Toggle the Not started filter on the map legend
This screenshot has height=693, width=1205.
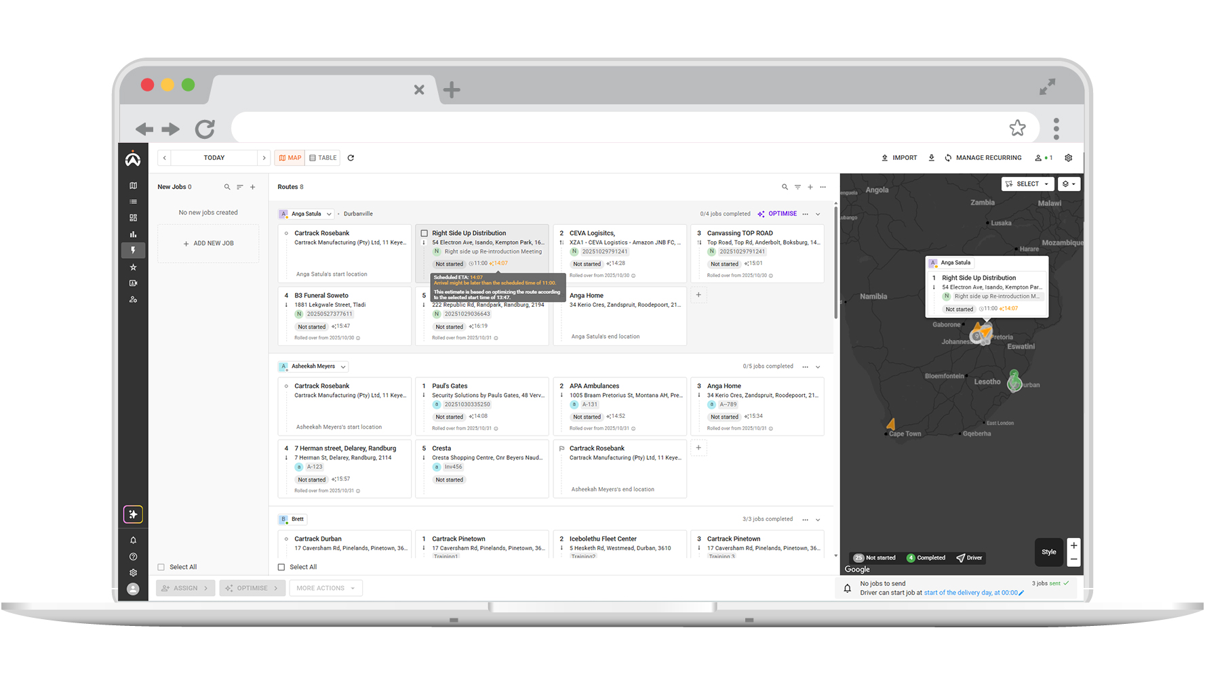click(875, 558)
